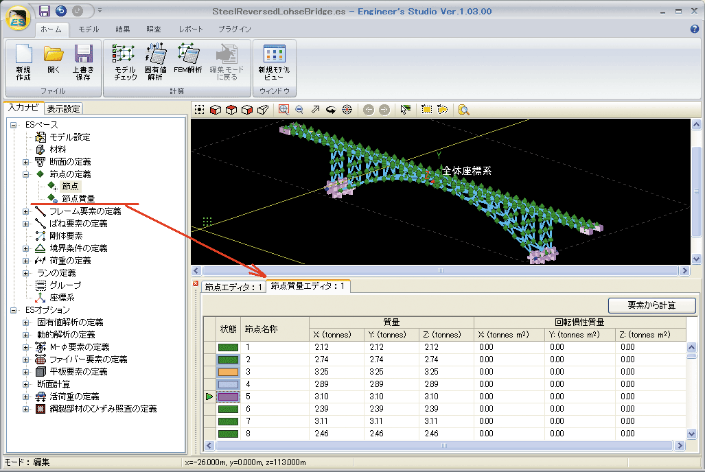The width and height of the screenshot is (705, 472).
Task: Click the grey back arrow in view toolbar
Action: (369, 110)
